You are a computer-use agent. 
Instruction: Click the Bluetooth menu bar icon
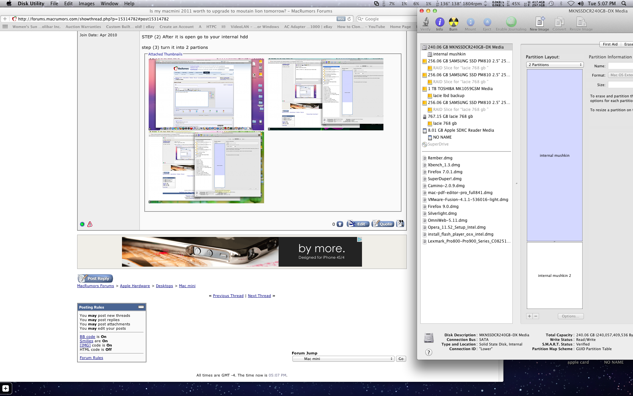point(561,4)
